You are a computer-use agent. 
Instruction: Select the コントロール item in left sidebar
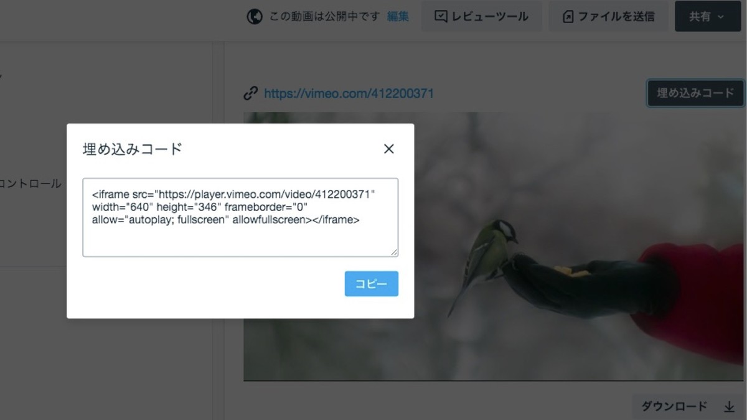click(31, 184)
